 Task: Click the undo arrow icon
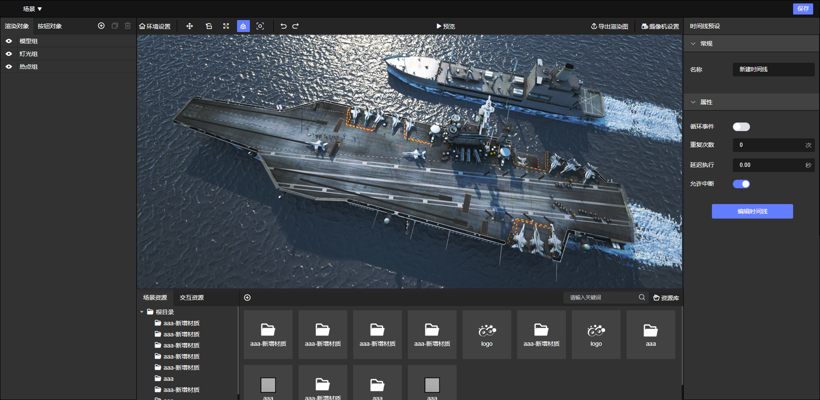coord(283,26)
